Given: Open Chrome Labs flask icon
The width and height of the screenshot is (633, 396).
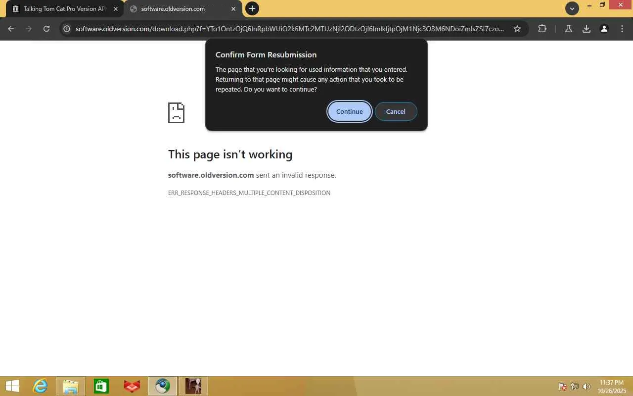Looking at the screenshot, I should click(x=569, y=29).
